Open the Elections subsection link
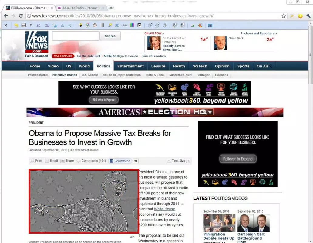The height and width of the screenshot is (243, 313). (x=221, y=75)
